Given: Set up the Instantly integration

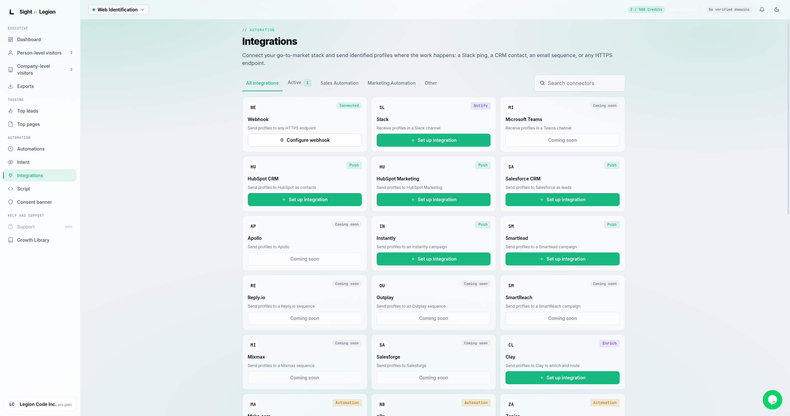Looking at the screenshot, I should 433,259.
